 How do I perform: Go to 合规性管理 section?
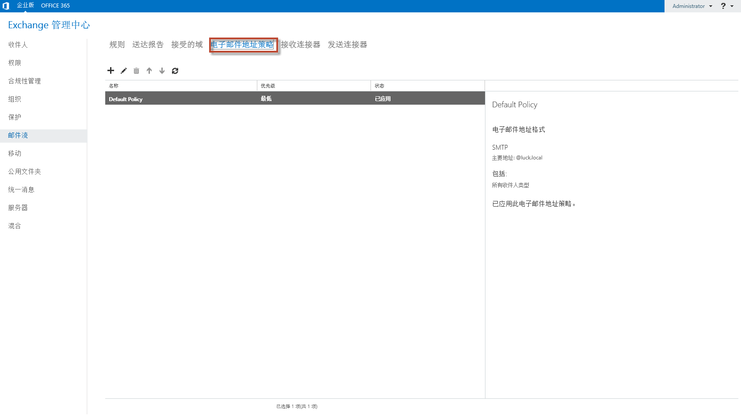pos(24,81)
